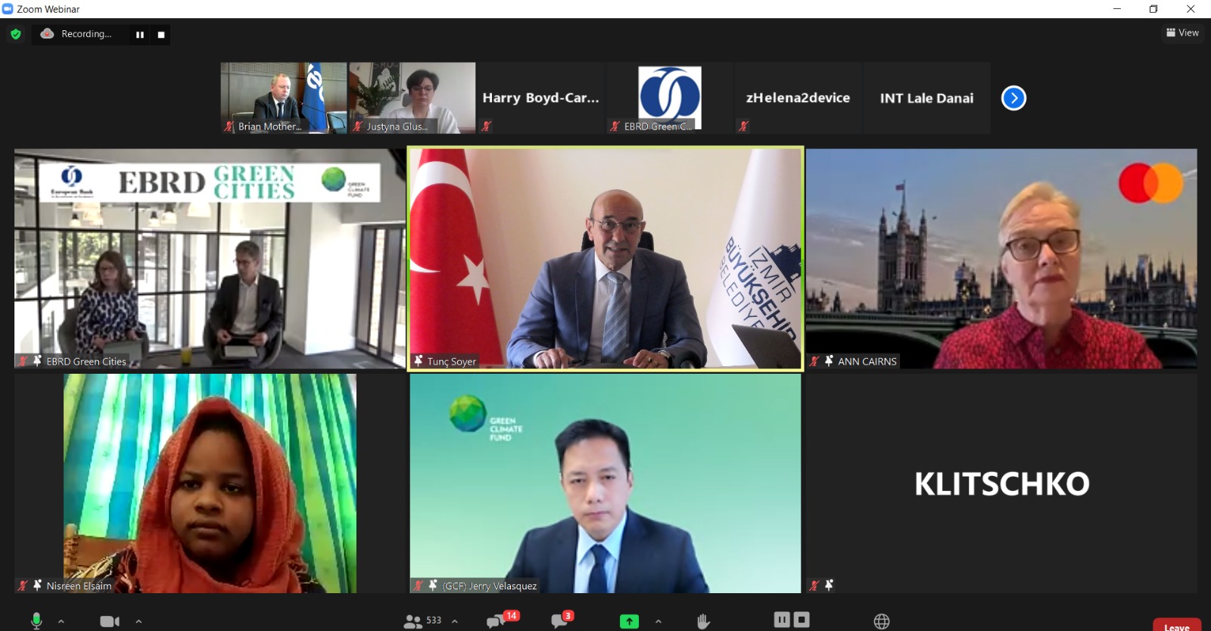The width and height of the screenshot is (1211, 631).
Task: Open Q&A with 14 notifications
Action: click(497, 621)
